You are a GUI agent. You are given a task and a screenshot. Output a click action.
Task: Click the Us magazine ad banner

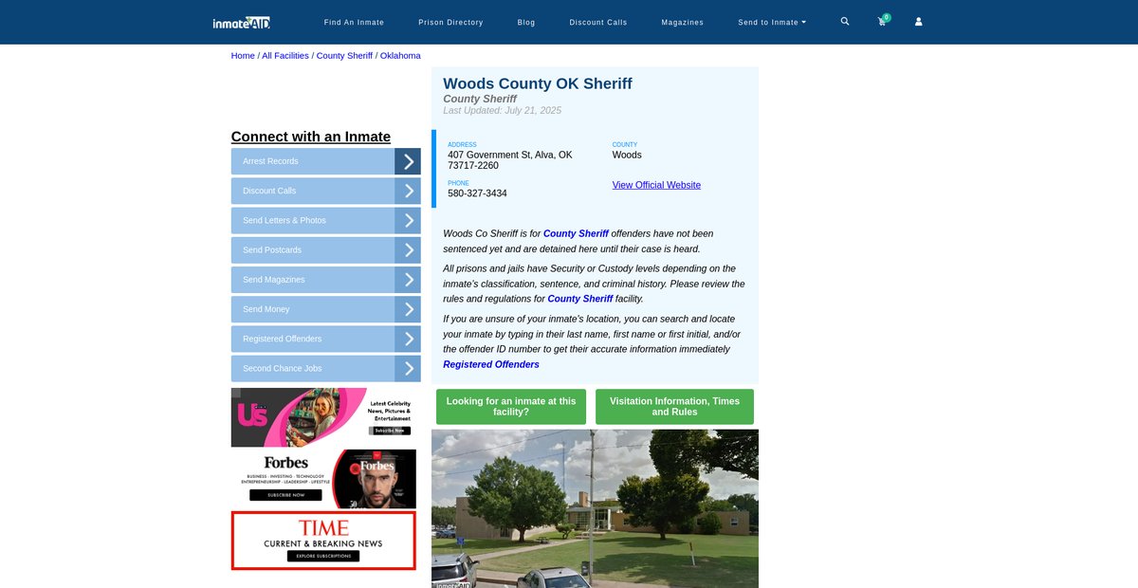tap(323, 417)
